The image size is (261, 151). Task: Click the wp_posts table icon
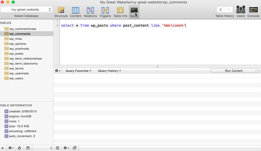(x=7, y=54)
